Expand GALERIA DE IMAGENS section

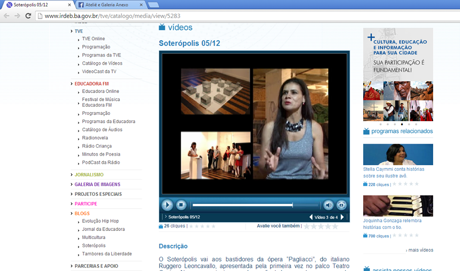(97, 184)
